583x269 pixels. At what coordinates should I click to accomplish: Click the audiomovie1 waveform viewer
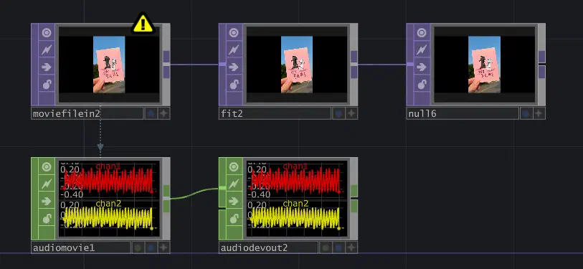click(109, 199)
